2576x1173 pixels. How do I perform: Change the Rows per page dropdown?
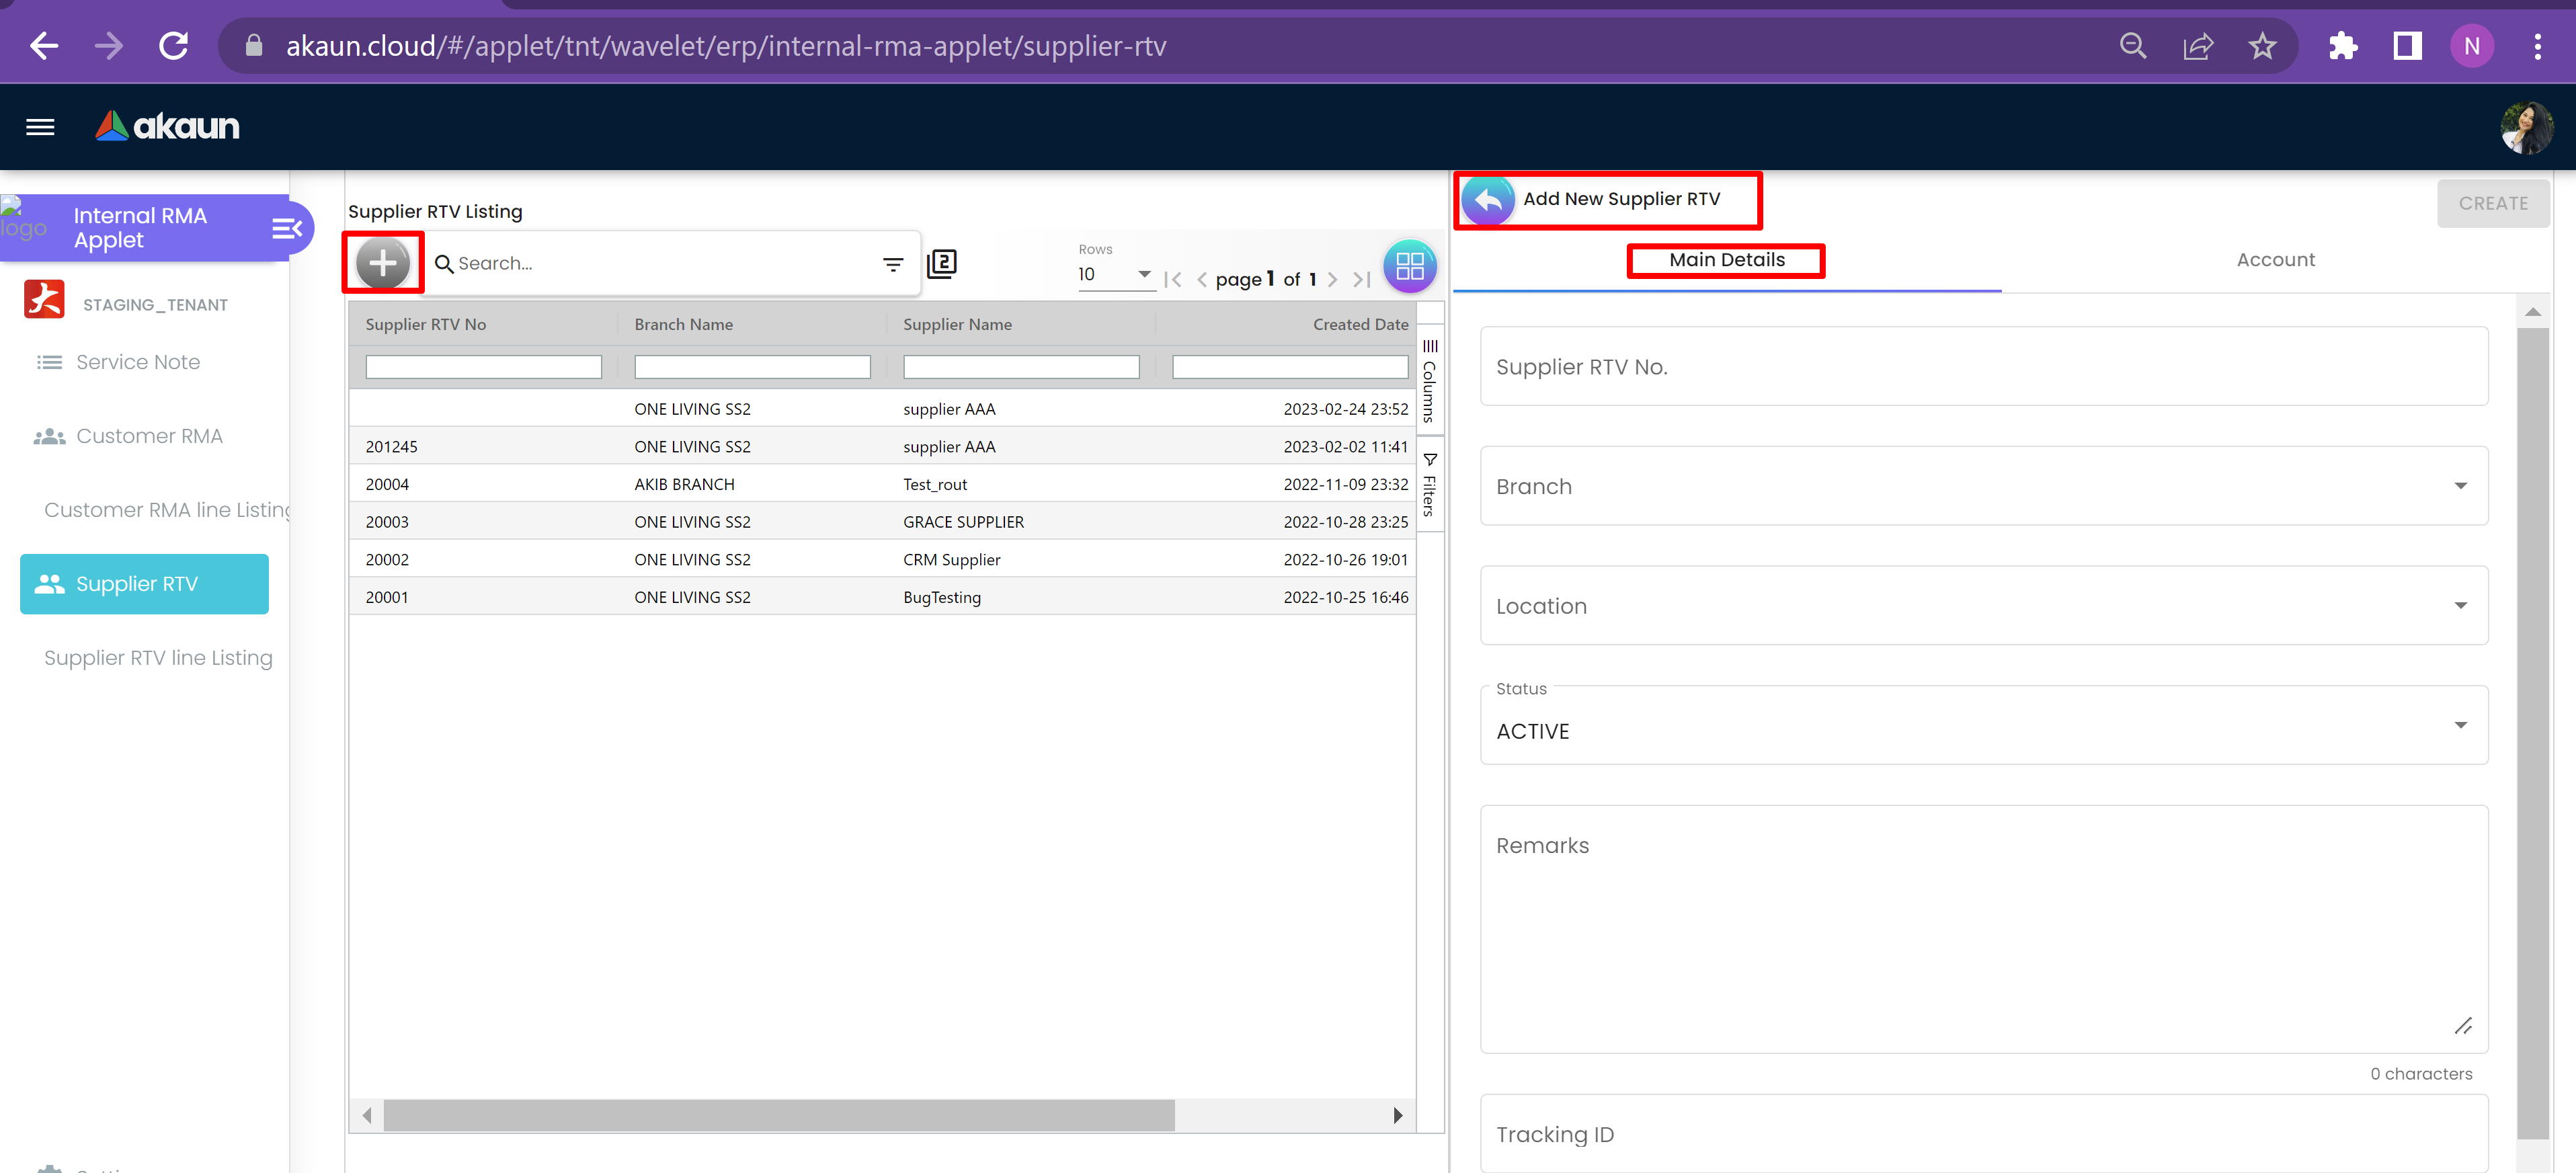pos(1114,275)
